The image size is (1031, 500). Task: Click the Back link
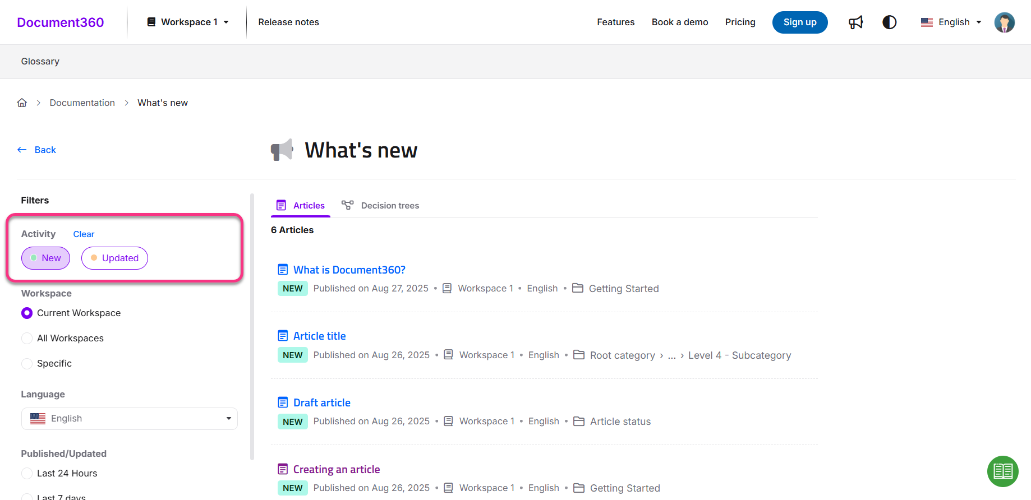(x=45, y=150)
